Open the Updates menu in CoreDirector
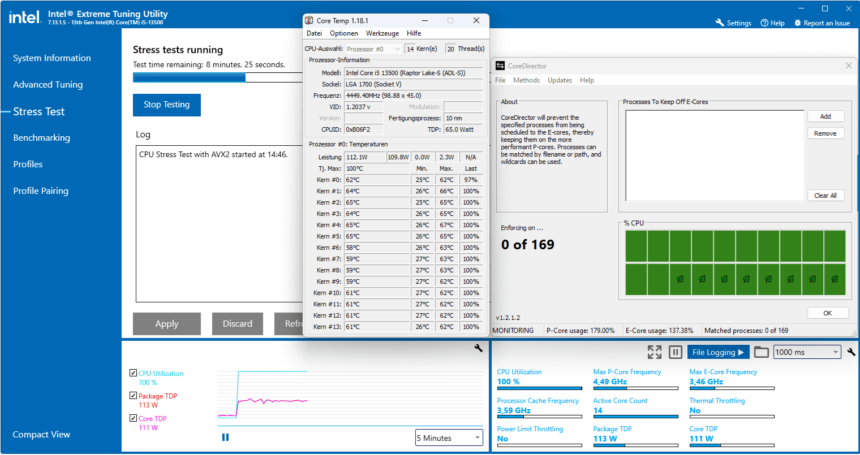The image size is (860, 455). (x=560, y=80)
